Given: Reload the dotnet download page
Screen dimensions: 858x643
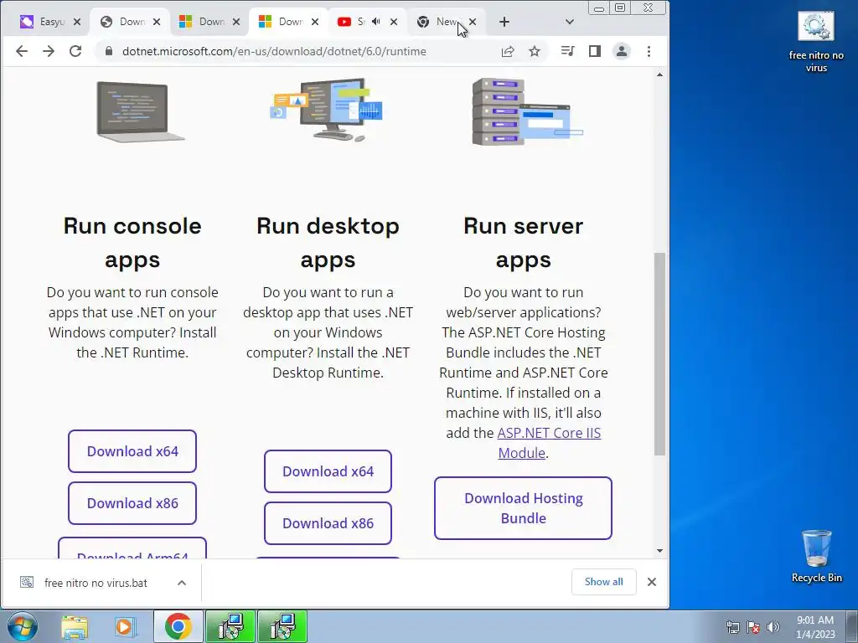Looking at the screenshot, I should pyautogui.click(x=75, y=51).
